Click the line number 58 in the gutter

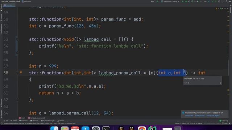click(x=6, y=73)
